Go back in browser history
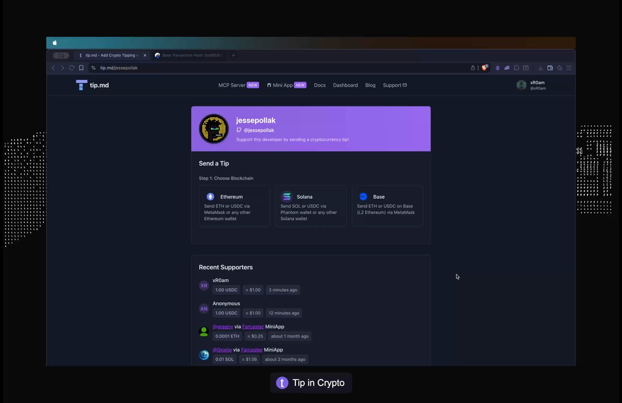Image resolution: width=622 pixels, height=403 pixels. [53, 68]
